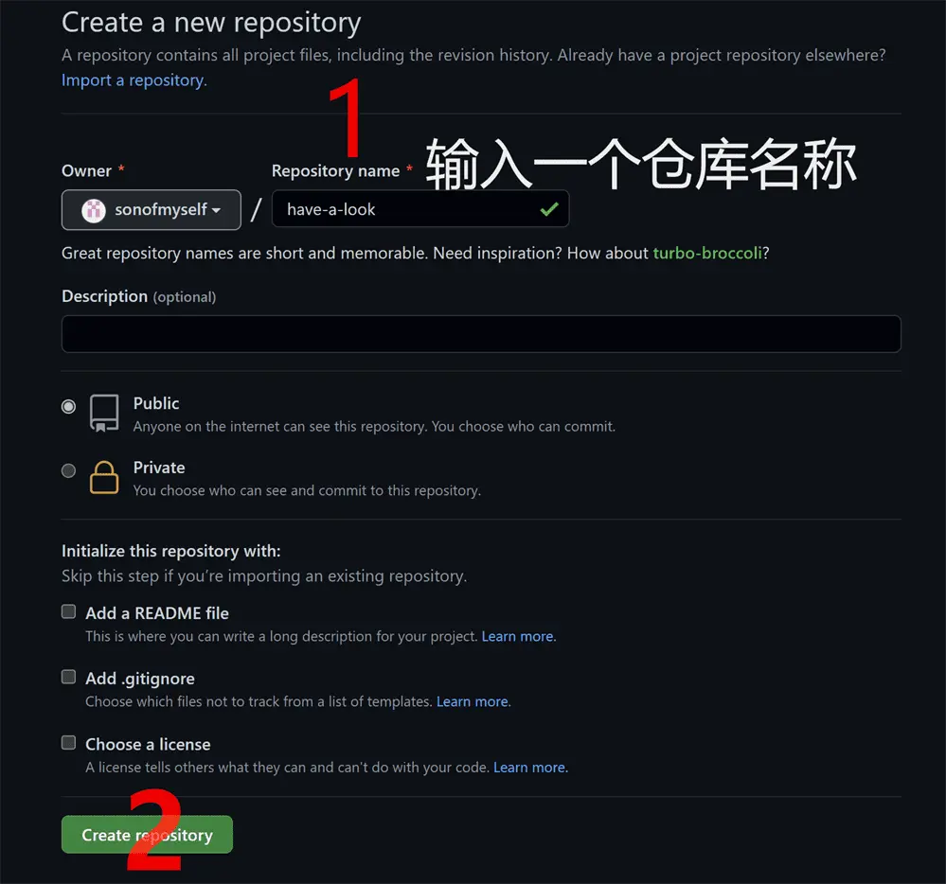The height and width of the screenshot is (884, 946).
Task: Check the Choose a license box
Action: coord(69,742)
